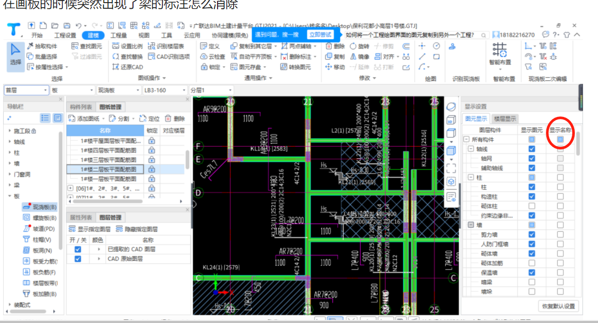Viewport: 598px width, 323px height.
Task: Select the 移动 move tool
Action: coord(335,66)
